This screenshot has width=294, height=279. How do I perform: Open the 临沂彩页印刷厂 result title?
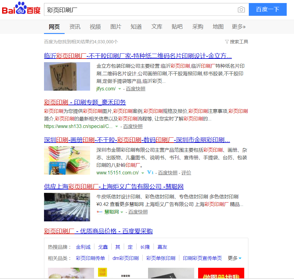[x=138, y=56]
